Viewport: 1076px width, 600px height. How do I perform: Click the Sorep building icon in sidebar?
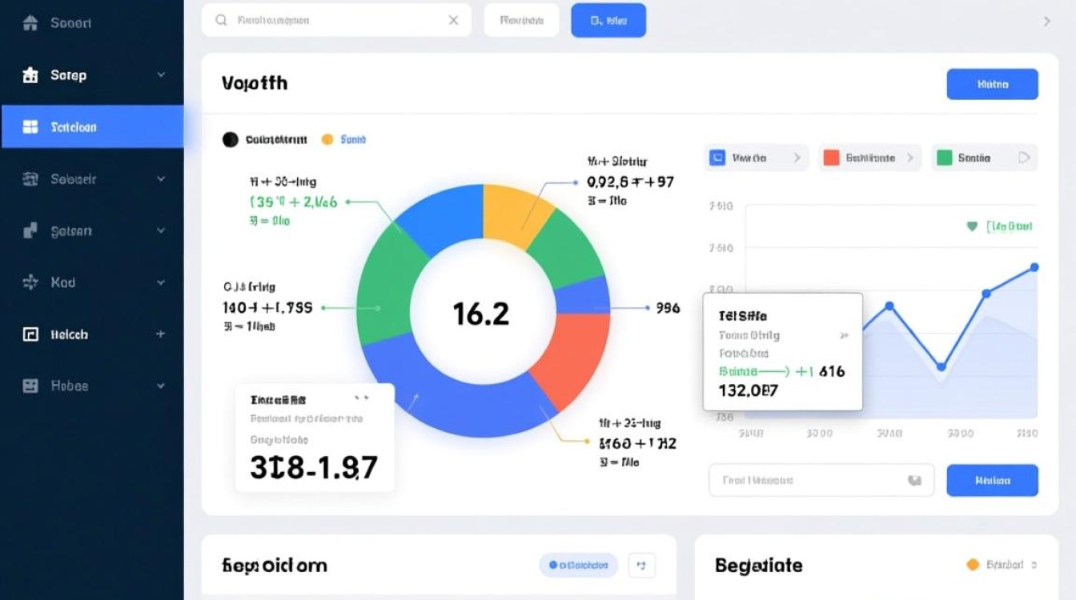pos(30,75)
